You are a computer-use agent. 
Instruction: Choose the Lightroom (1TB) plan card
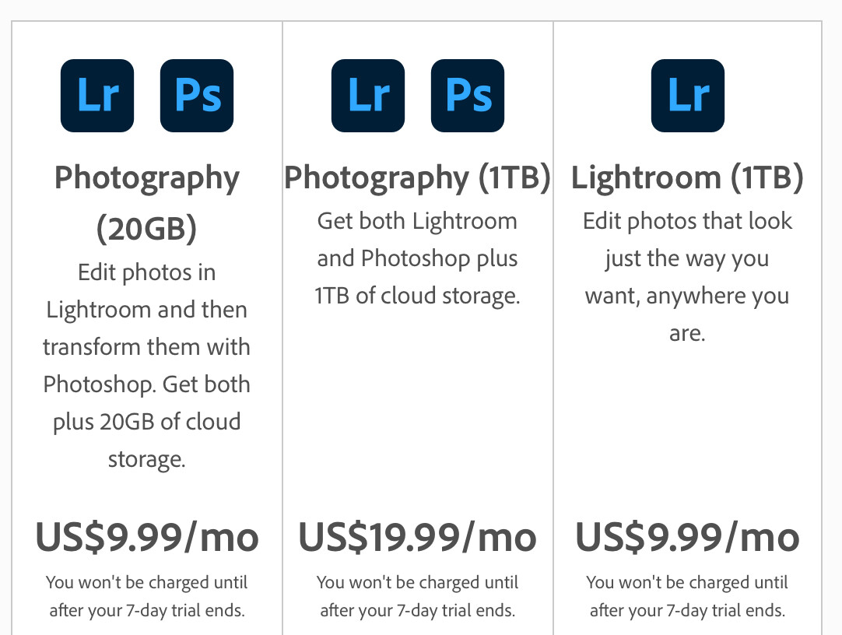tap(687, 328)
